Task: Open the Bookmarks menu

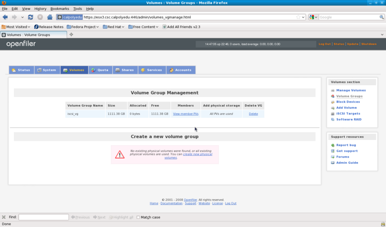Action: (x=59, y=9)
